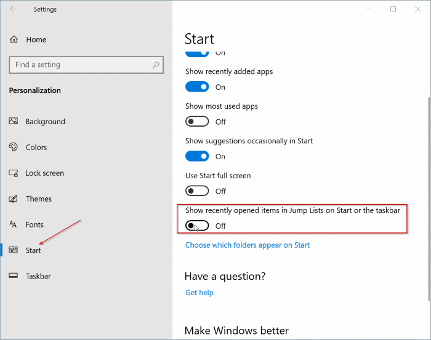Image resolution: width=431 pixels, height=340 pixels.
Task: Open Taskbar settings page
Action: coord(38,276)
